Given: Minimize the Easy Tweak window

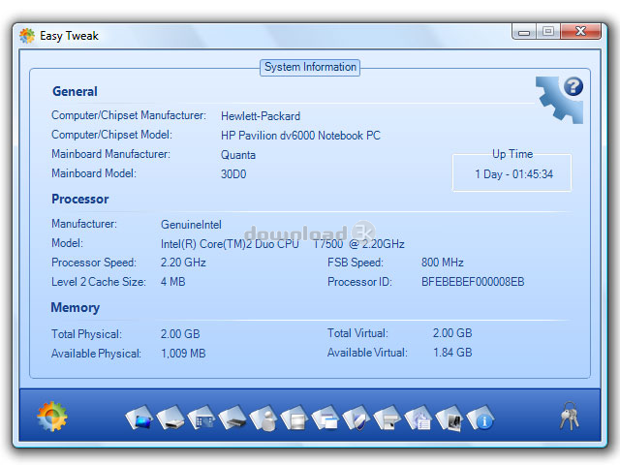Looking at the screenshot, I should coord(524,32).
